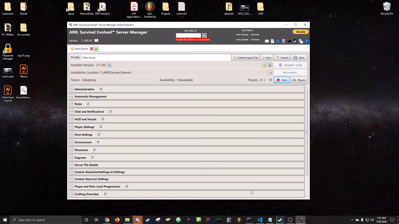The height and width of the screenshot is (224, 399).
Task: Click the Donate button
Action: pos(301,32)
